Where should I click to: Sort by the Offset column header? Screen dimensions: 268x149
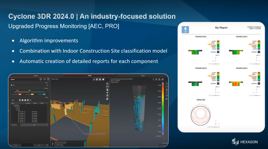pyautogui.click(x=42, y=103)
